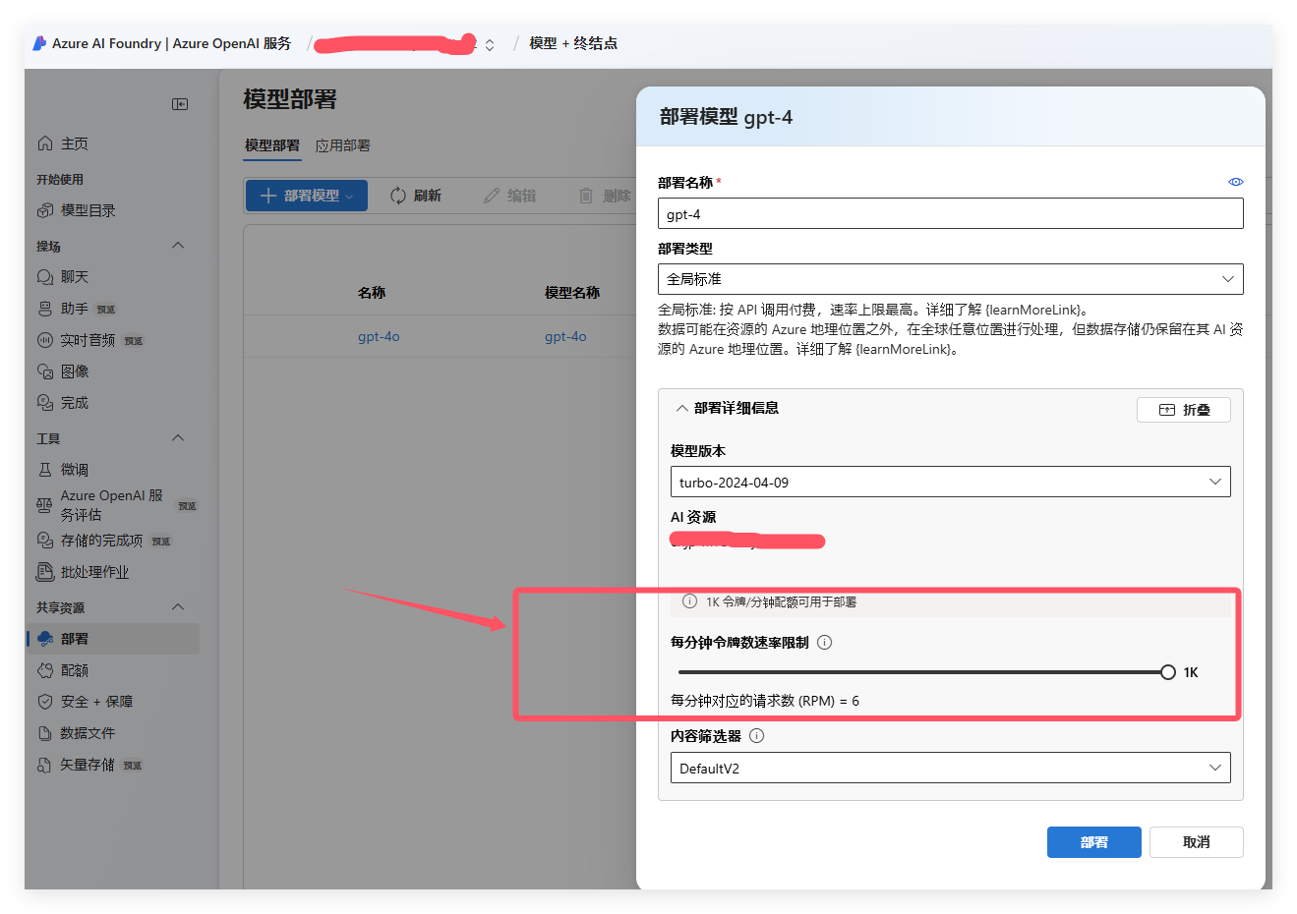Click the Azure AI Foundry logo icon
Viewport: 1297px width, 914px height.
click(39, 43)
